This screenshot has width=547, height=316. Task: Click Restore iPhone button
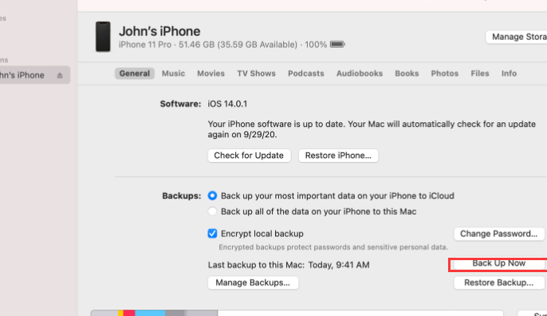pyautogui.click(x=338, y=156)
